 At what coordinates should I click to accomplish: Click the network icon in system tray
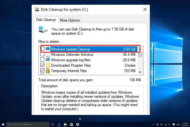[166, 124]
